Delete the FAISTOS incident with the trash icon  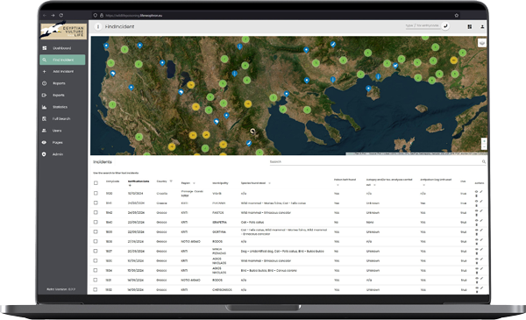pos(476,215)
